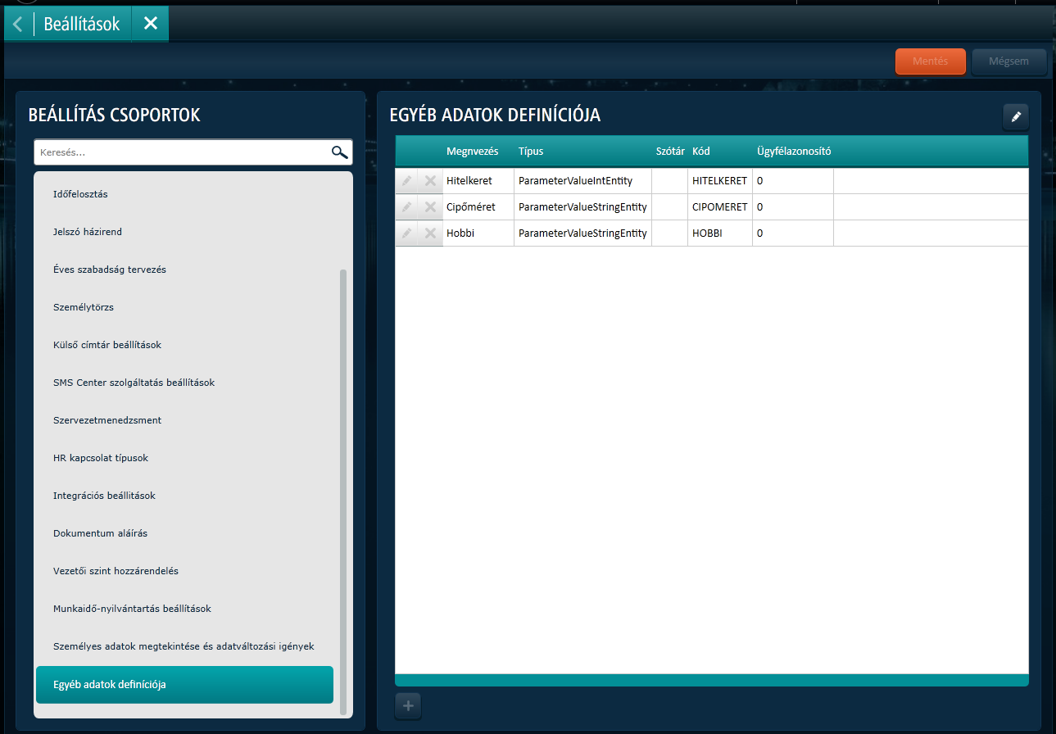Open the Beállítások tab
The image size is (1056, 734).
pos(82,24)
